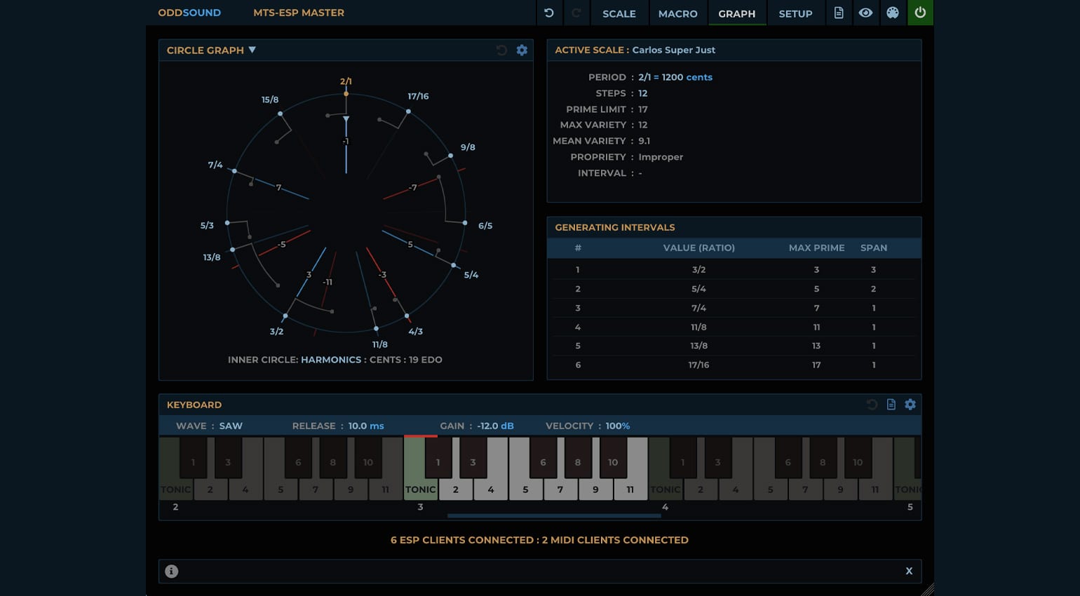
Task: Play the highlighted TONIC key in octave 3
Action: pyautogui.click(x=421, y=489)
